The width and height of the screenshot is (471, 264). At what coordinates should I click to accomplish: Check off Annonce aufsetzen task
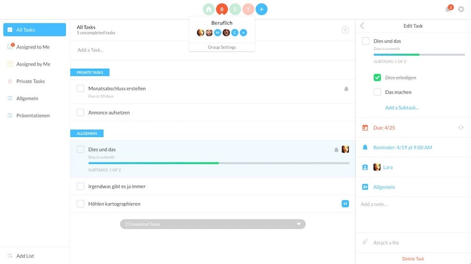[80, 112]
